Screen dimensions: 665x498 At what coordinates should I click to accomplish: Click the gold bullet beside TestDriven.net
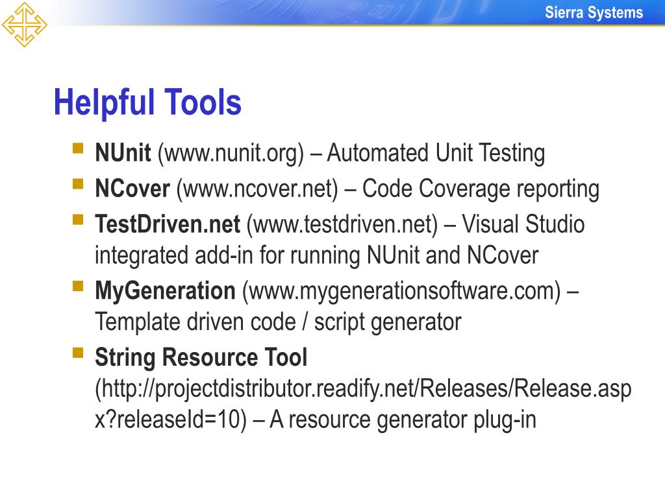click(78, 219)
